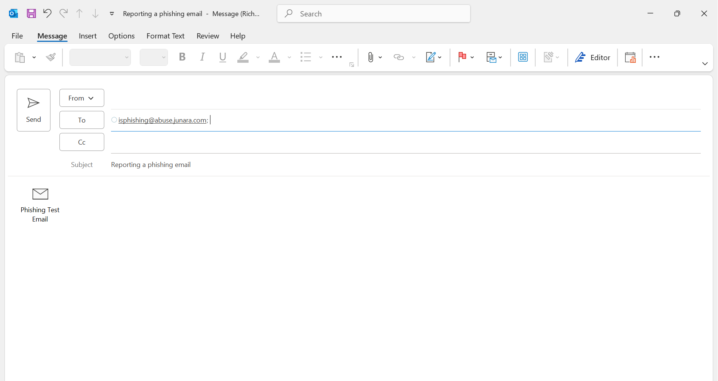Click the To button

coord(82,120)
